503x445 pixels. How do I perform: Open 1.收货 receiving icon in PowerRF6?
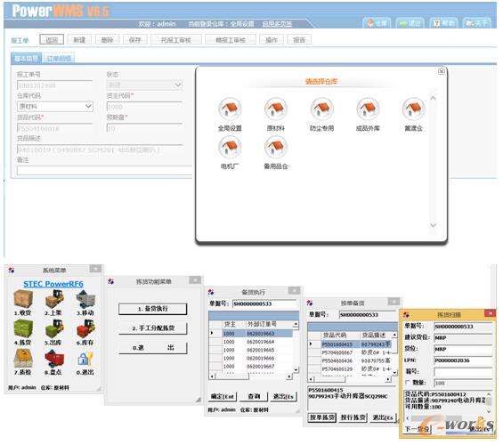[23, 299]
